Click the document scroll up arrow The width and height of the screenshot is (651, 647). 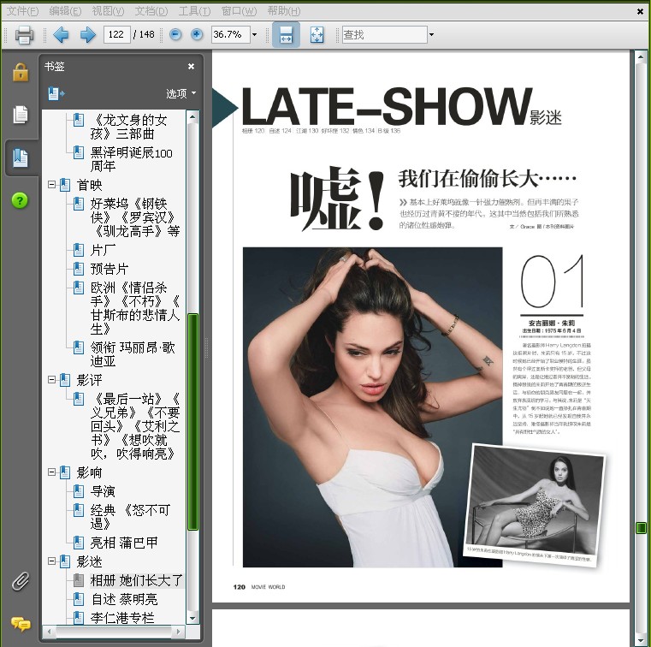(641, 56)
